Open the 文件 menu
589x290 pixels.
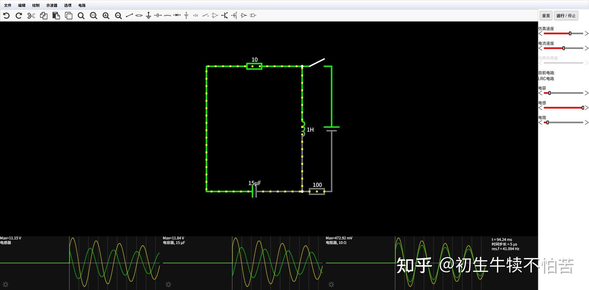point(8,5)
